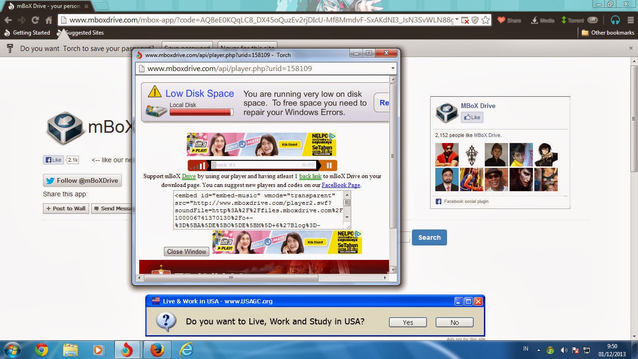Click the Send Message button
638x359 pixels.
[112, 208]
